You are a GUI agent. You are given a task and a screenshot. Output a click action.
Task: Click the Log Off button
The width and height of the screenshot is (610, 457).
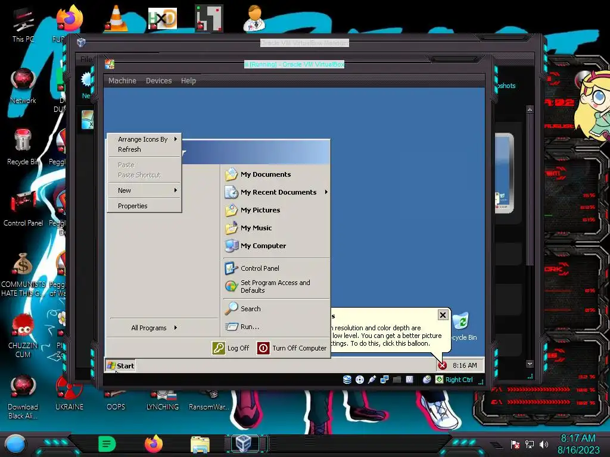click(231, 348)
